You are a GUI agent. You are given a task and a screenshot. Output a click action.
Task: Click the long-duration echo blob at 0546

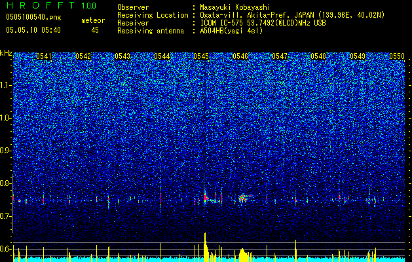(244, 198)
